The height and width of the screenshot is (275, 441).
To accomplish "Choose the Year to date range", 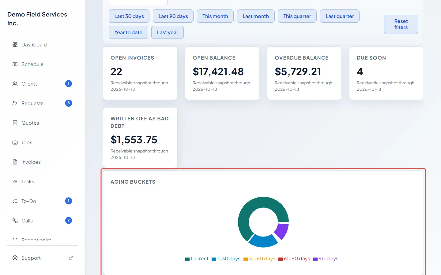I will [128, 32].
